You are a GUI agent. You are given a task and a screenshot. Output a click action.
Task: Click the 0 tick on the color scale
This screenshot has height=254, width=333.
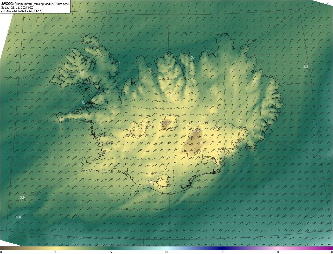[1, 252]
